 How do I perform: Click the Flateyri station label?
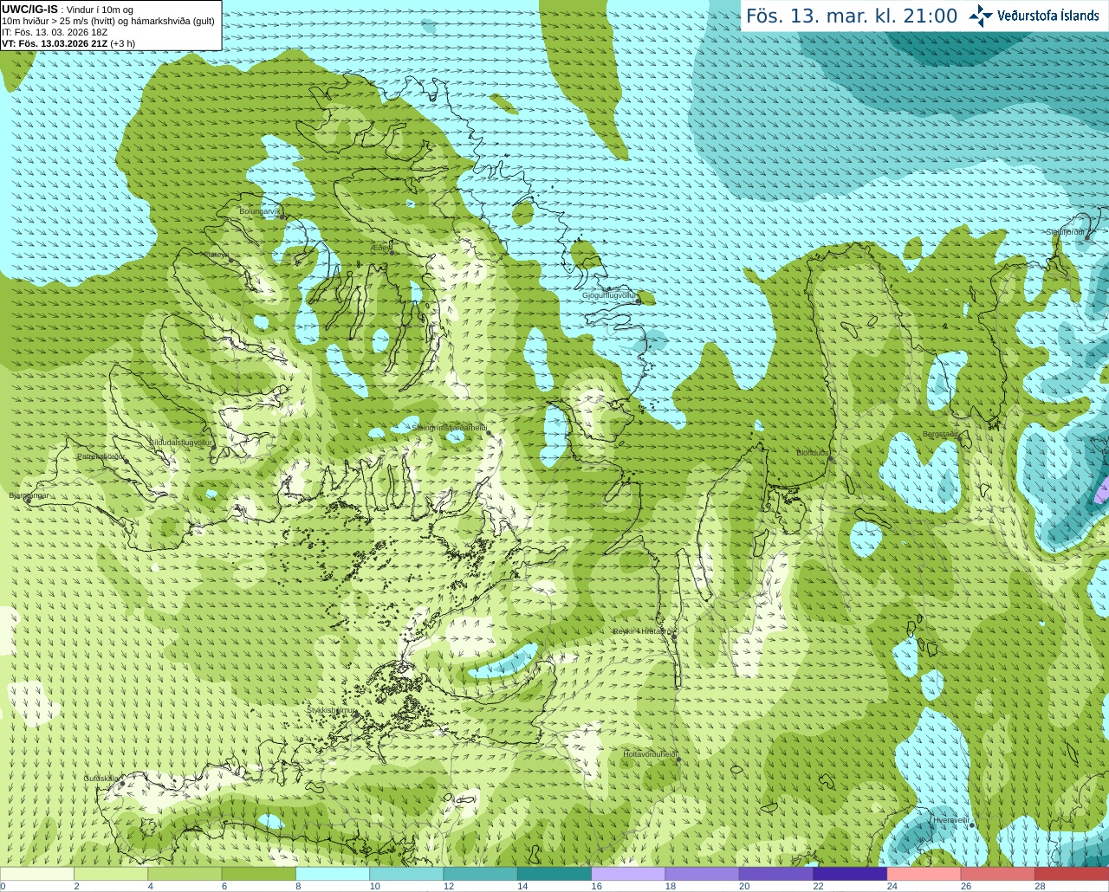pos(217,255)
